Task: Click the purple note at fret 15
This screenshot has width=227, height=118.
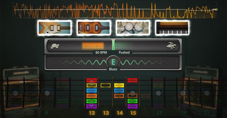Action: pyautogui.click(x=133, y=106)
